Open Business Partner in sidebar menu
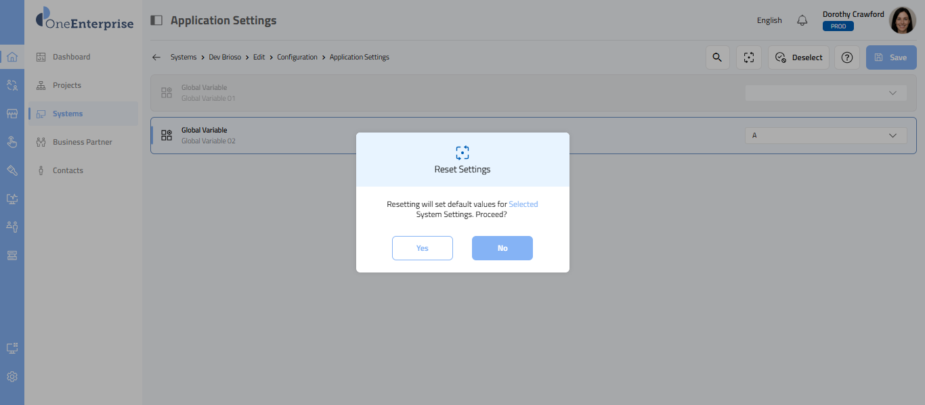925x405 pixels. (82, 142)
